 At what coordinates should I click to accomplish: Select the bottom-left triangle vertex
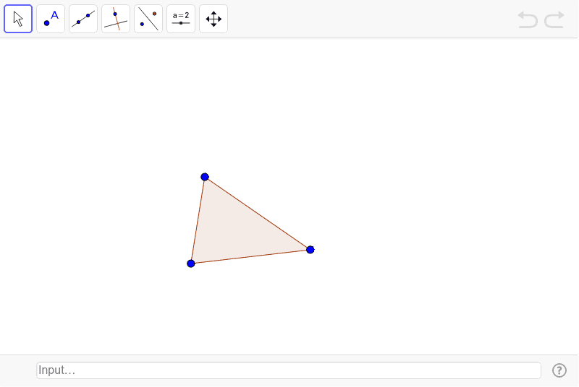[191, 264]
